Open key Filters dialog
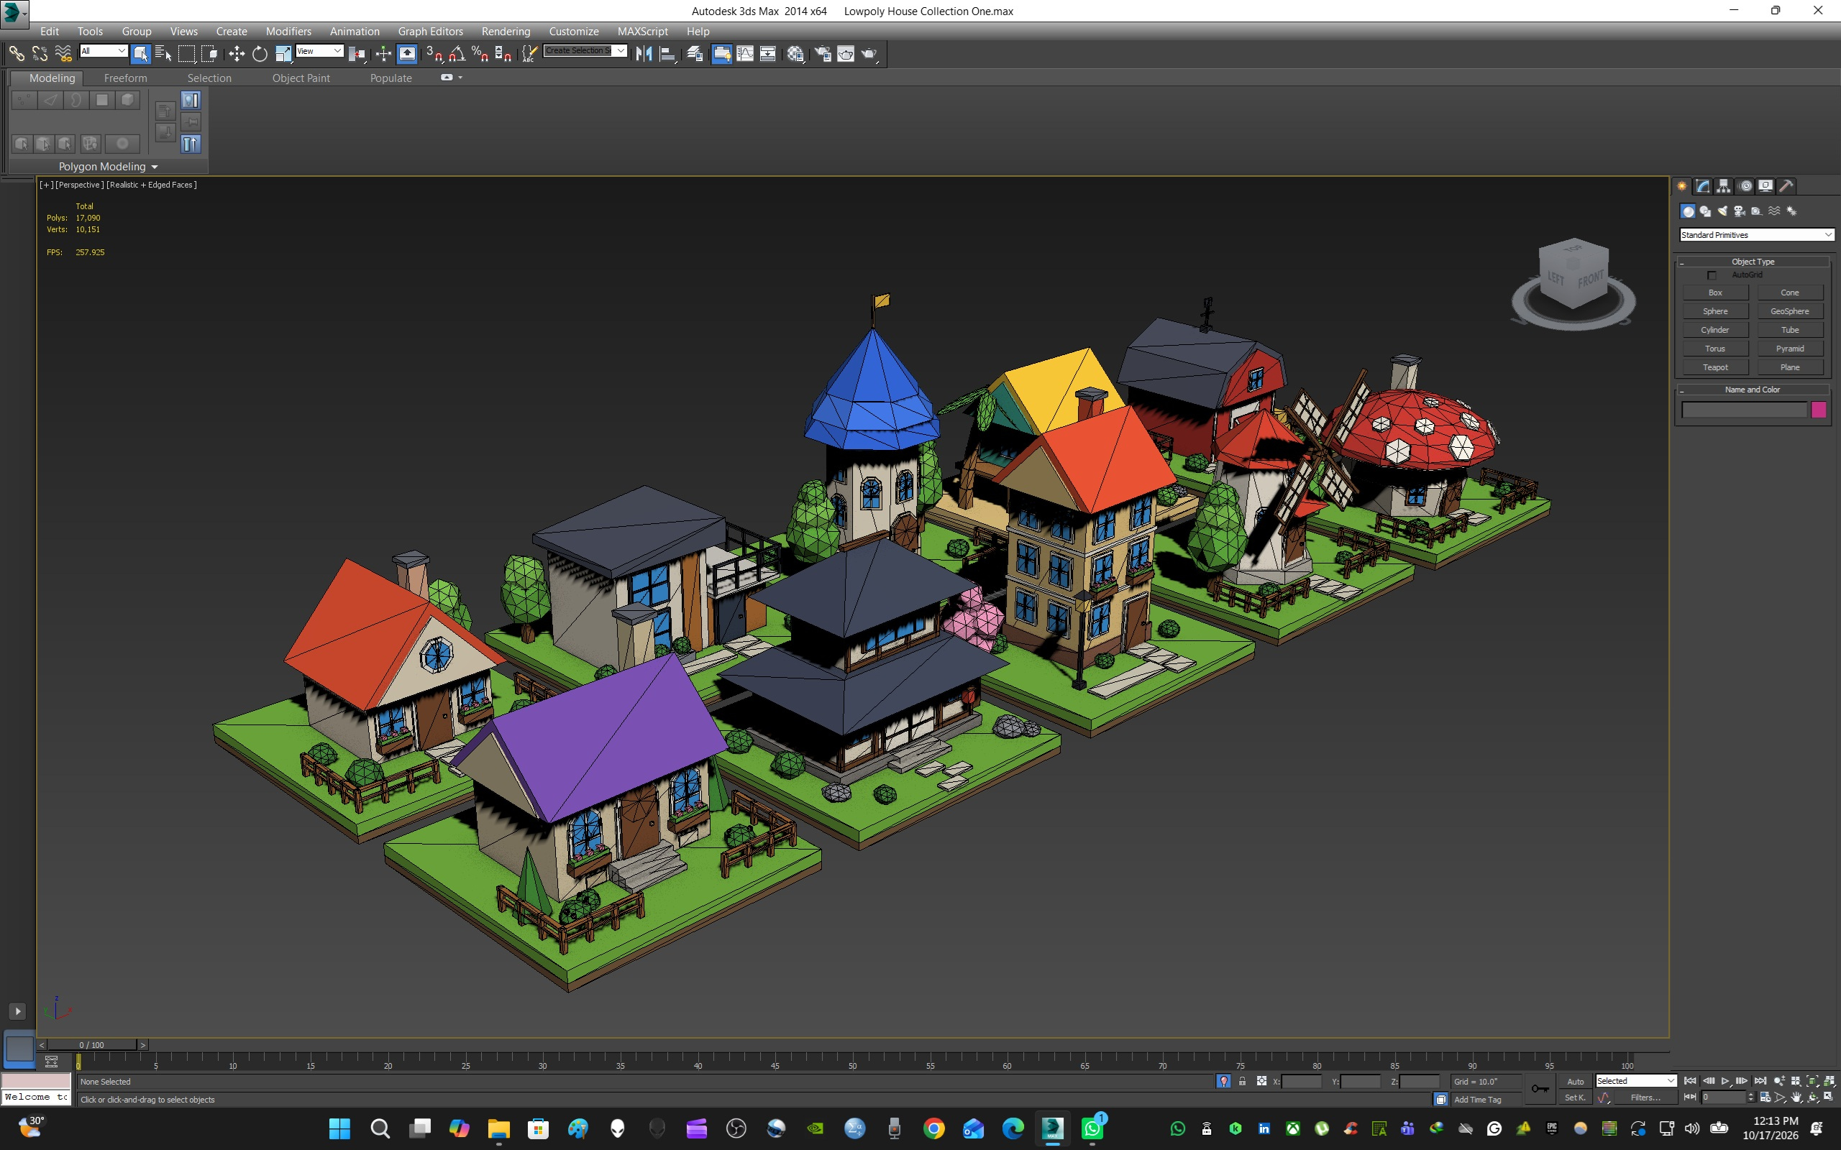Image resolution: width=1841 pixels, height=1150 pixels. click(1645, 1098)
